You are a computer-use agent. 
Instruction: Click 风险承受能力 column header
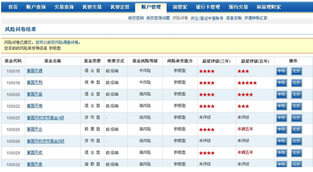click(180, 61)
